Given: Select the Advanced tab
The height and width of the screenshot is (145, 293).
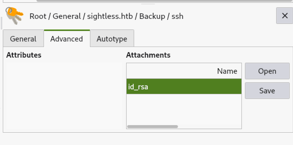Looking at the screenshot, I should click(x=66, y=39).
